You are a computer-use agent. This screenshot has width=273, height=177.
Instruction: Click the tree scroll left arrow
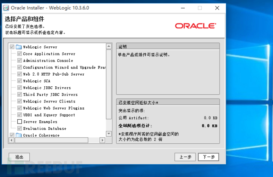point(11,140)
